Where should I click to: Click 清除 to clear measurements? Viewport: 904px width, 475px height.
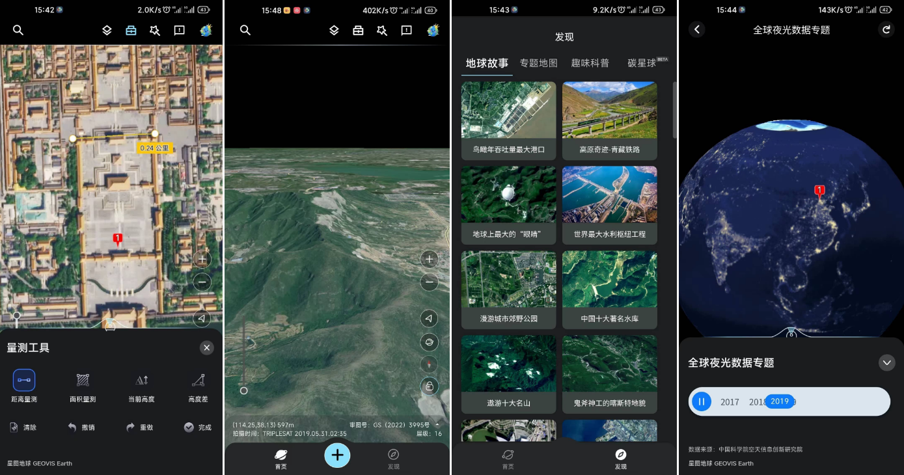tap(23, 428)
